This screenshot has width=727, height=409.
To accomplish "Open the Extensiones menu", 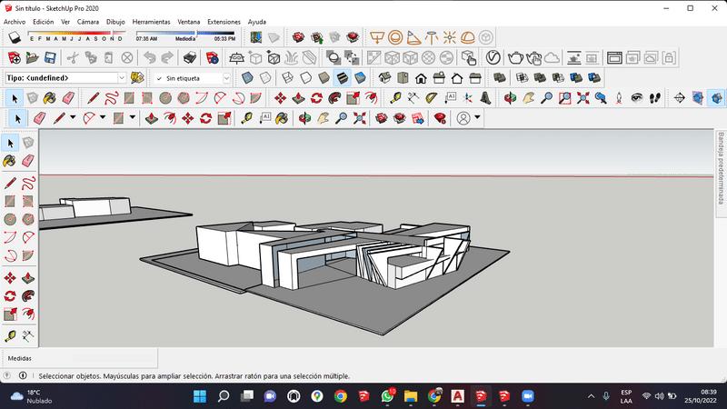I will (224, 22).
